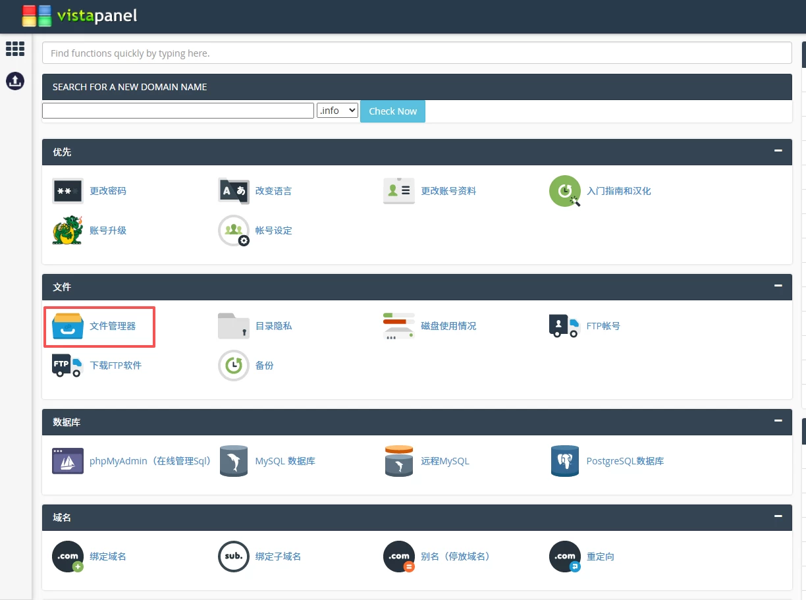Open the phpMyAdmin sailboat icon
This screenshot has height=600, width=806.
[68, 461]
